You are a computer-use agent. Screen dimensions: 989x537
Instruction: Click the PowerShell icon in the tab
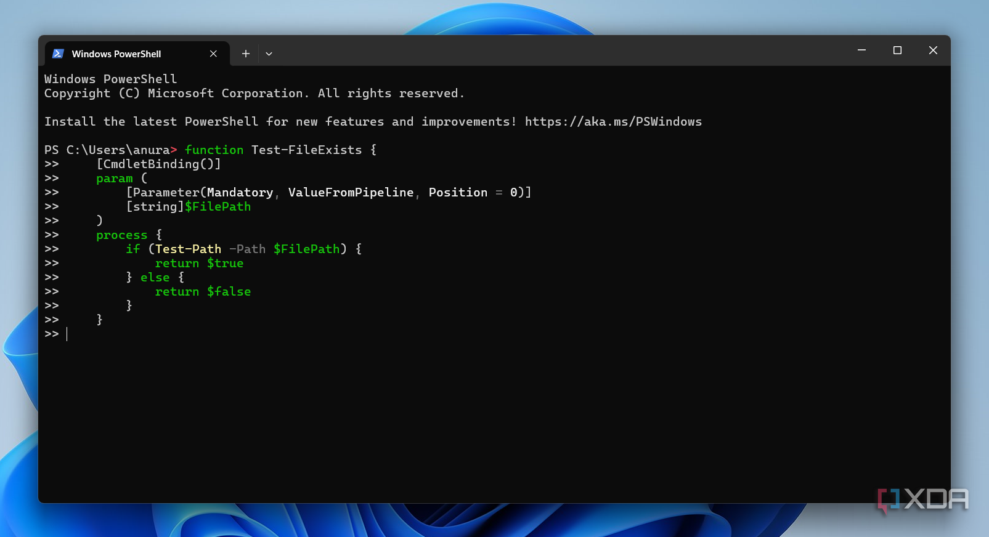click(58, 54)
